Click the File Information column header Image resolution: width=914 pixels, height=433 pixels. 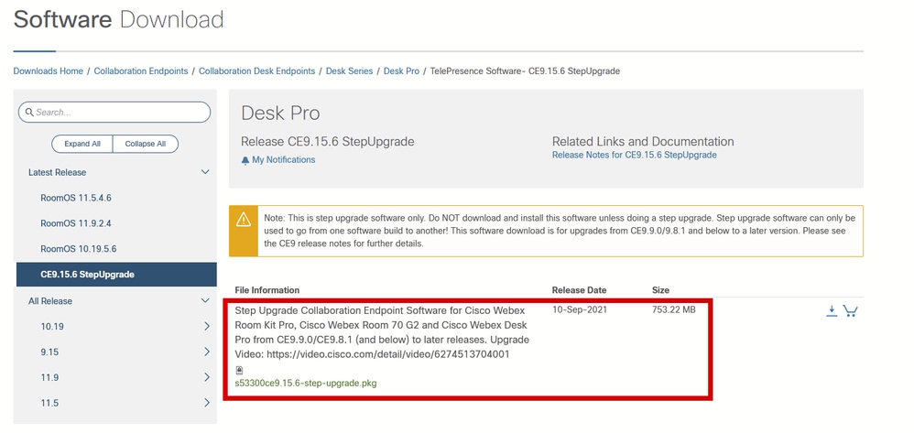[267, 290]
